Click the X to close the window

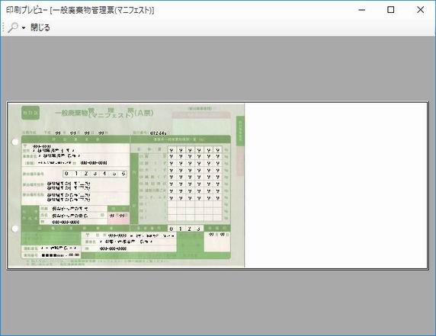coord(421,10)
